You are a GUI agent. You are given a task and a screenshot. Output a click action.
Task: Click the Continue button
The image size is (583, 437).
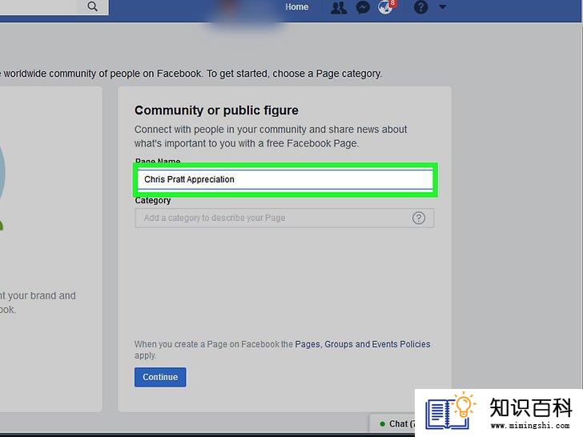pyautogui.click(x=160, y=377)
